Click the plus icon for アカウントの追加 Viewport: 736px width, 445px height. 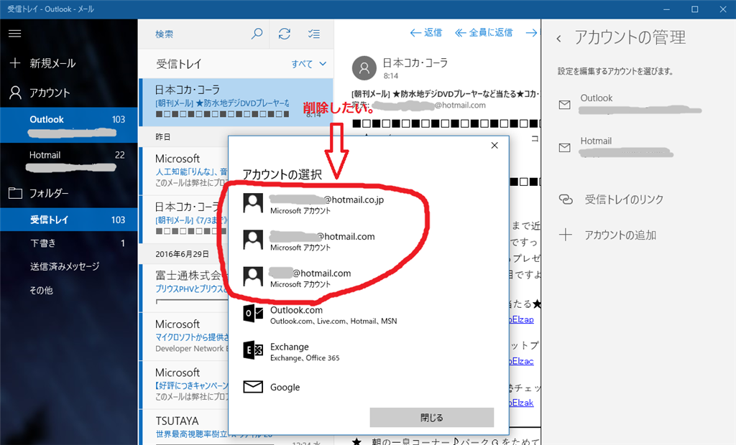pyautogui.click(x=566, y=235)
